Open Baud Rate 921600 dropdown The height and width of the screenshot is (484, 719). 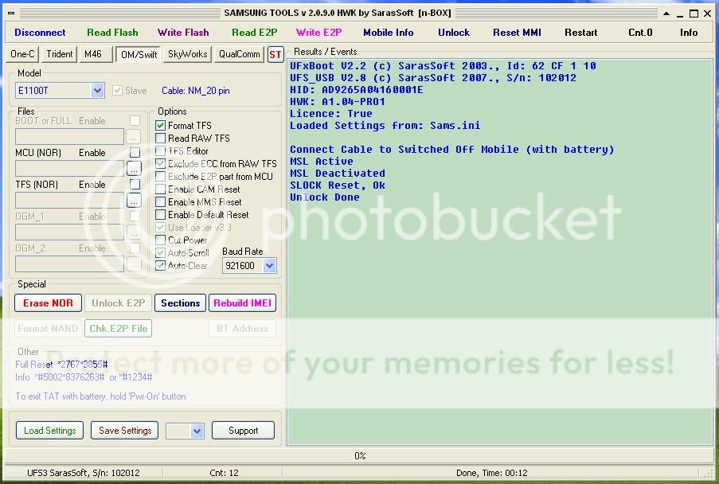(x=269, y=265)
